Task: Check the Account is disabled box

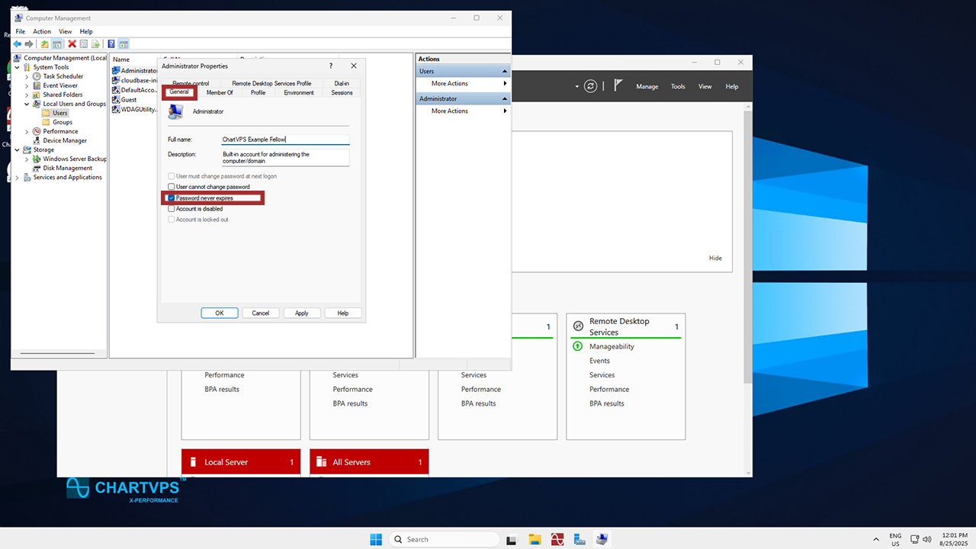Action: click(x=172, y=209)
